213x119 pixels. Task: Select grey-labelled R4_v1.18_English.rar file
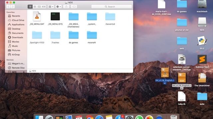(182, 81)
